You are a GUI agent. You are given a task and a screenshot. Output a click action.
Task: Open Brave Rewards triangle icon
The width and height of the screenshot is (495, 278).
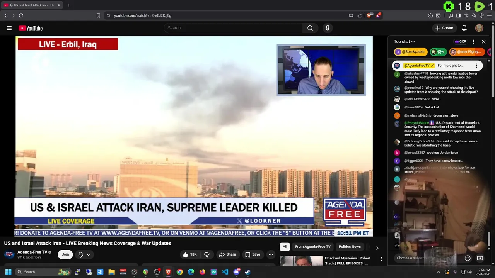click(379, 15)
